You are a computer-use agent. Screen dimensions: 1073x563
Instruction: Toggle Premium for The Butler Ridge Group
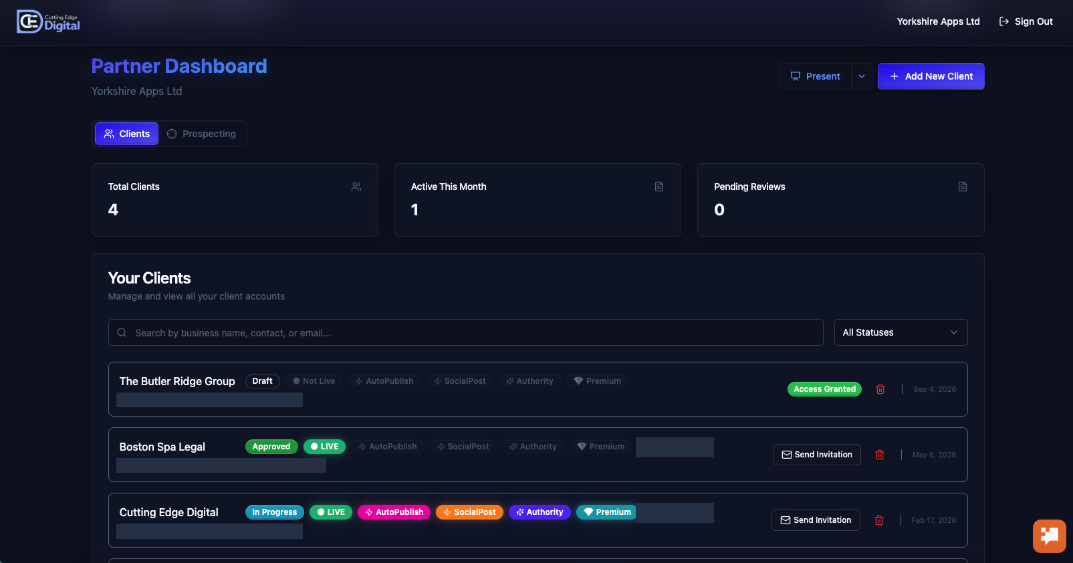598,381
